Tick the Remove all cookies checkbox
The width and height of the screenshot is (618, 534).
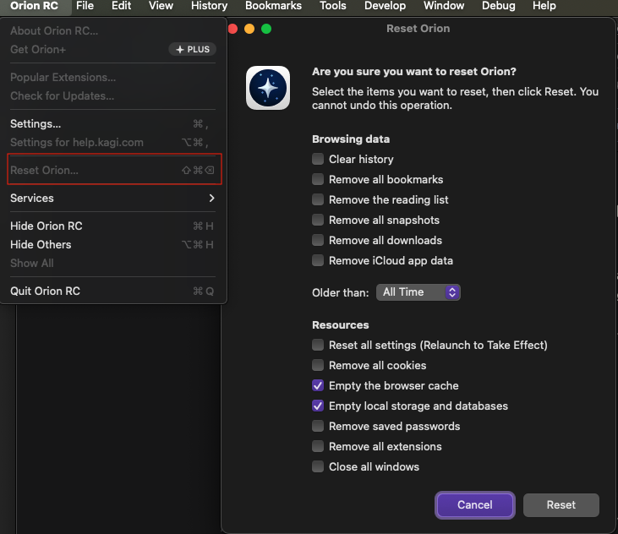tap(318, 365)
